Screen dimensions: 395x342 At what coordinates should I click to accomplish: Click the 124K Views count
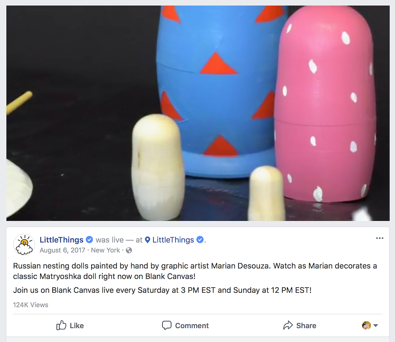point(30,305)
